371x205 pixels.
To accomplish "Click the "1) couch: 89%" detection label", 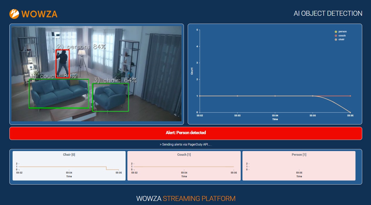I will coord(53,76).
